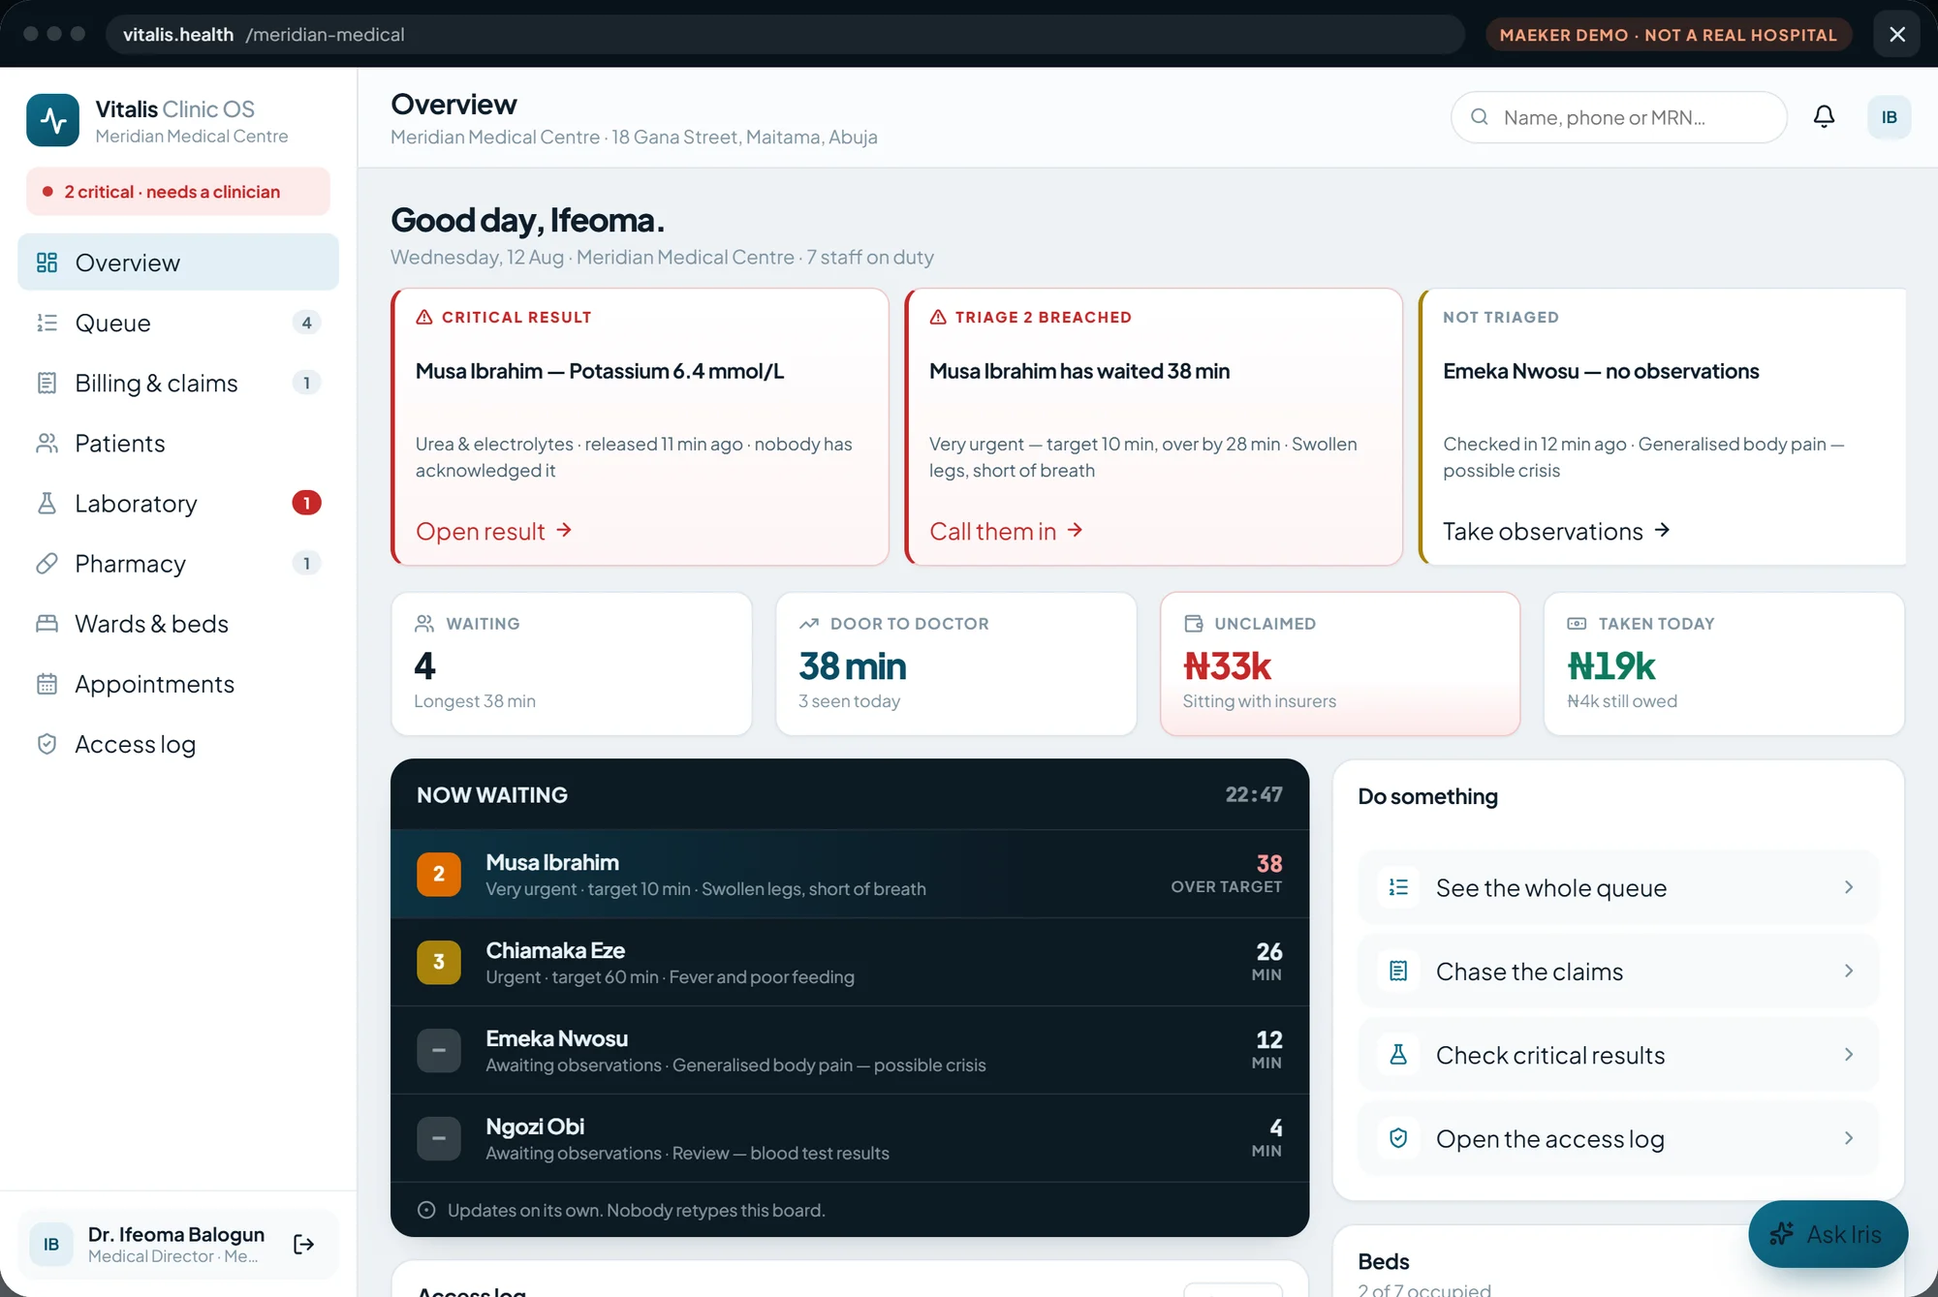Click the Laboratory red badge count
Viewport: 1938px width, 1297px height.
(306, 503)
